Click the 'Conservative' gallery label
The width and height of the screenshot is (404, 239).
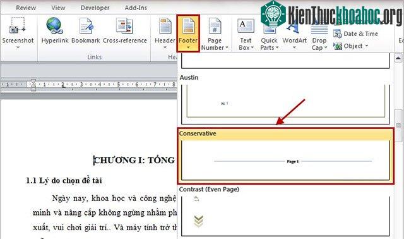[198, 133]
